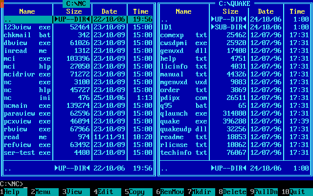
Task: Open the 9 PullDn menu key
Action: (264, 192)
